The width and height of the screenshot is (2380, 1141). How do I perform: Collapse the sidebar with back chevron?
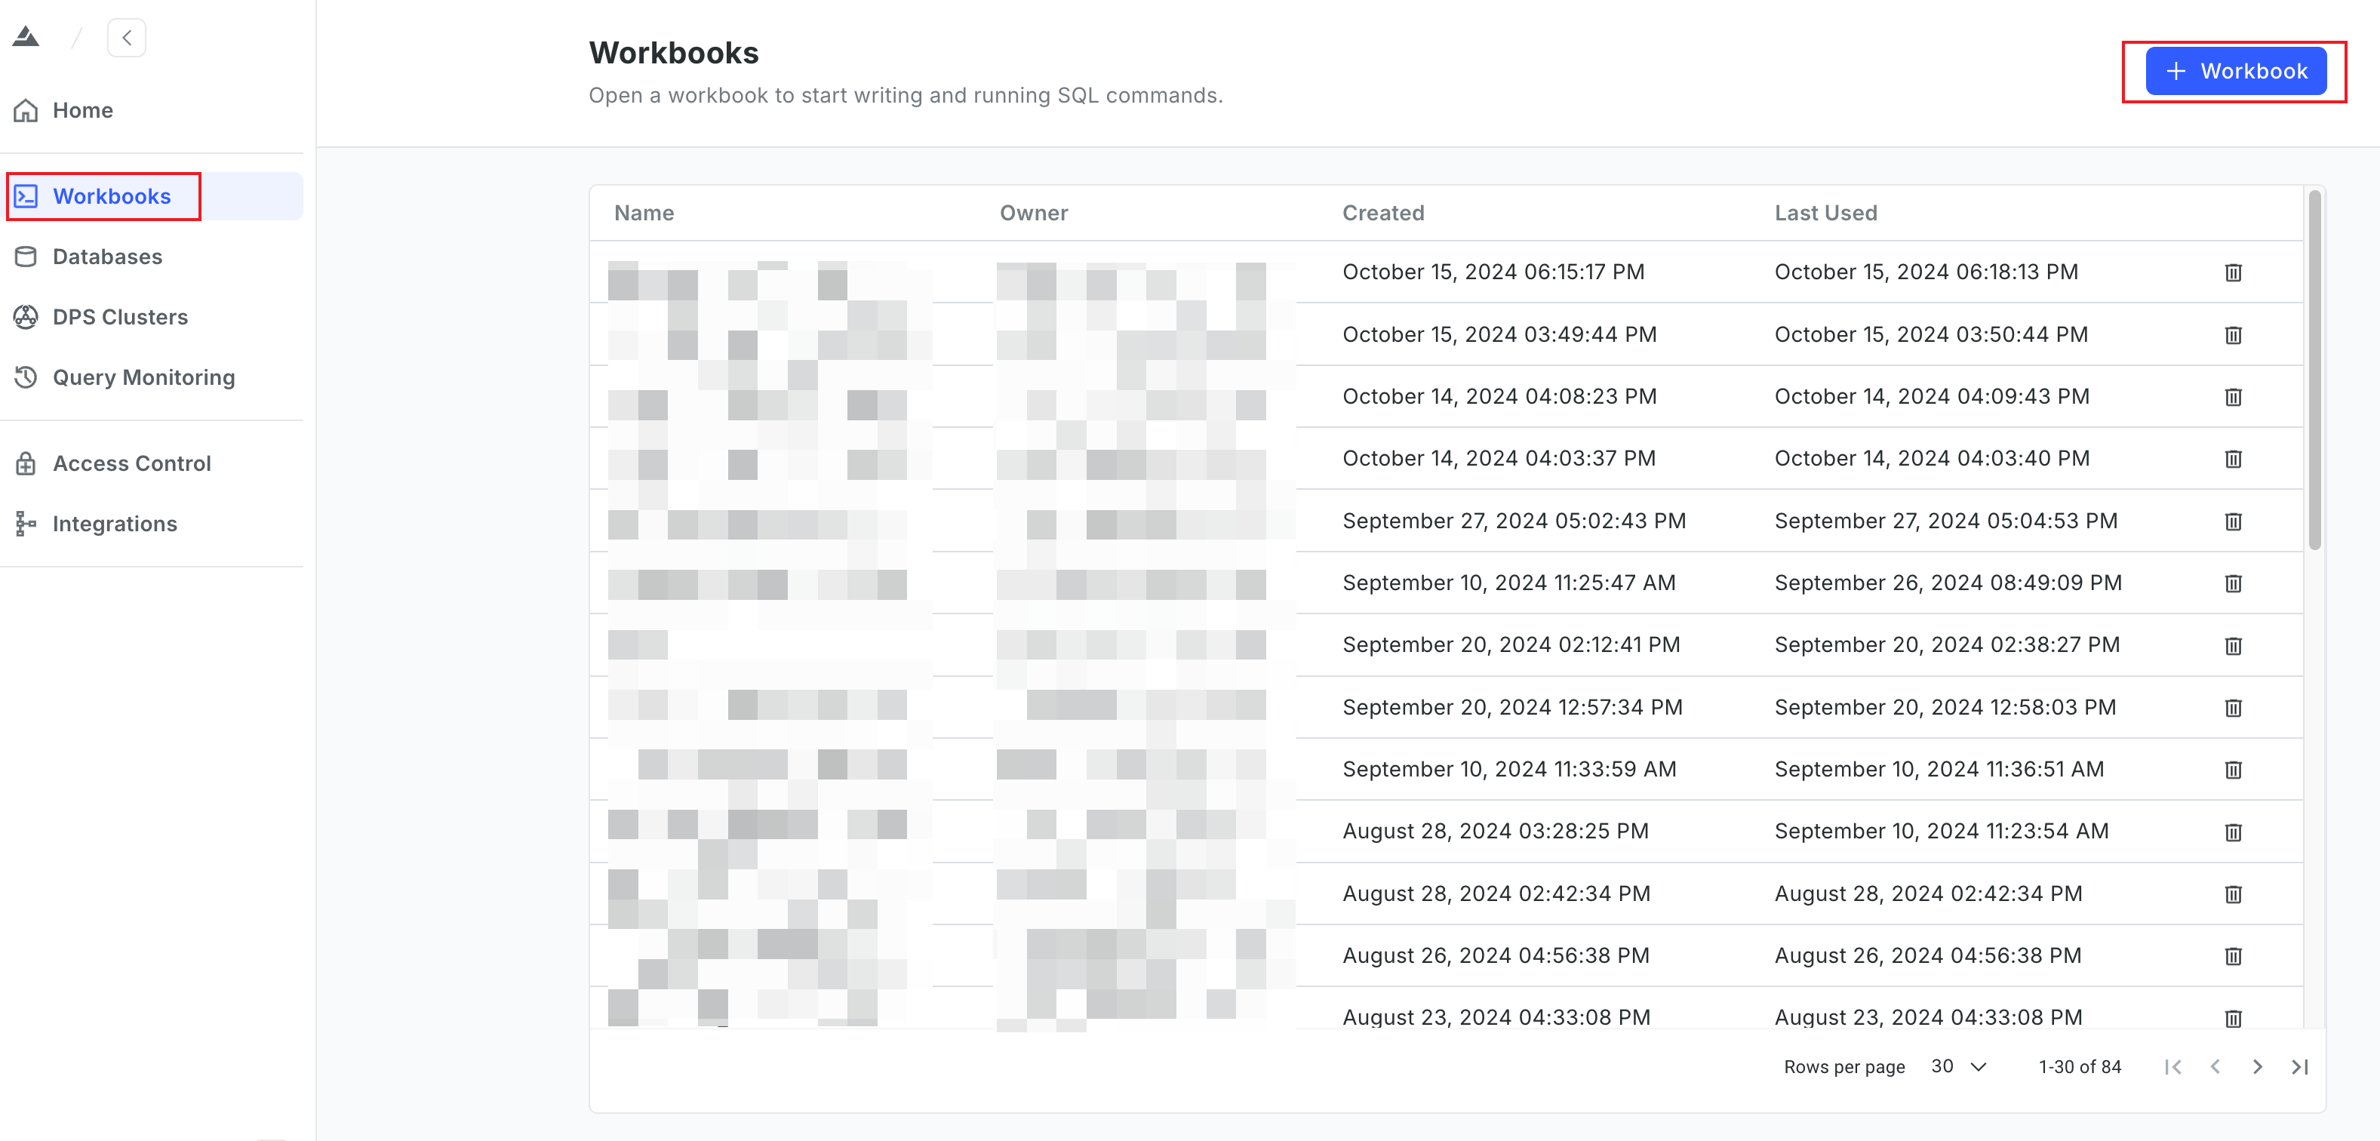[x=127, y=38]
